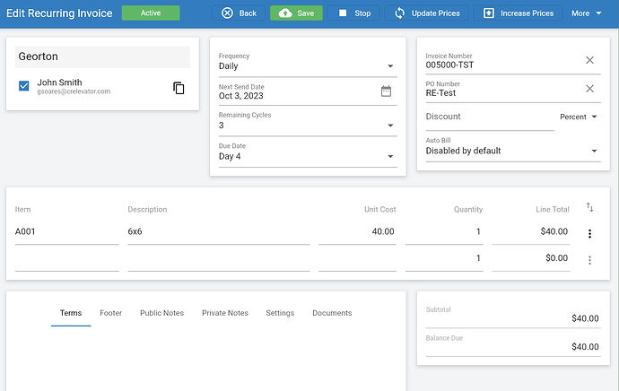Click the Line Total column header
Viewport: 619px width, 391px height.
point(553,210)
